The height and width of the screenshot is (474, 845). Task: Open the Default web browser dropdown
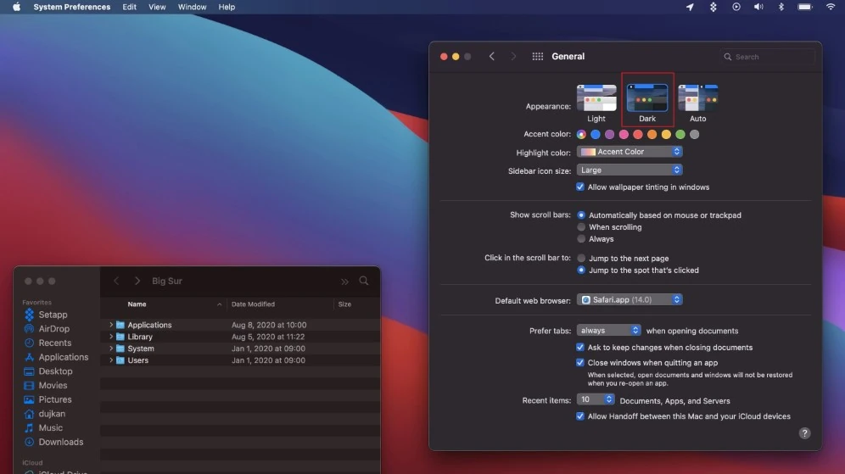click(x=630, y=299)
